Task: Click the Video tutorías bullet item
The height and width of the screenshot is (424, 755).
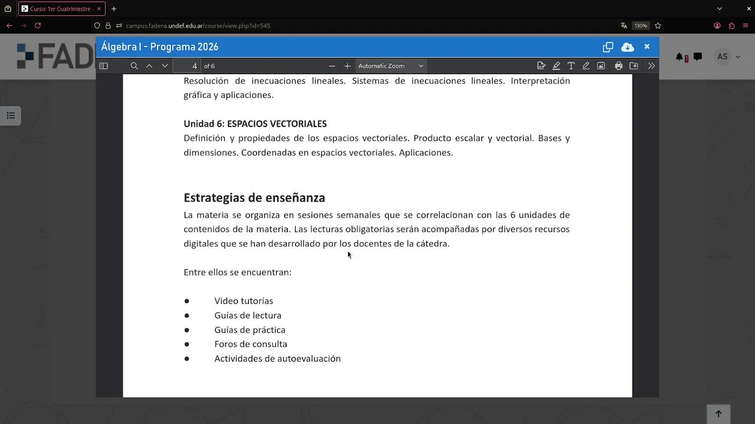Action: pyautogui.click(x=244, y=301)
